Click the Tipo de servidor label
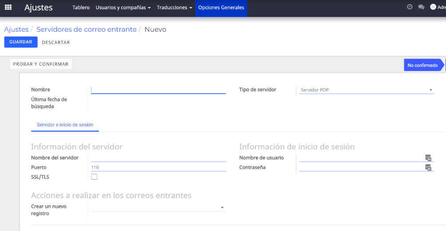The width and height of the screenshot is (446, 231). tap(258, 90)
